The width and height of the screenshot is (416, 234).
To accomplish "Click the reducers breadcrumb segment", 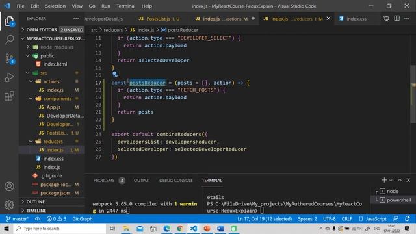I will pyautogui.click(x=113, y=30).
